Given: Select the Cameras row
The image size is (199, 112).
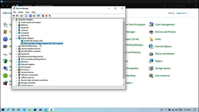Looking at the screenshot, I should [x=24, y=30].
